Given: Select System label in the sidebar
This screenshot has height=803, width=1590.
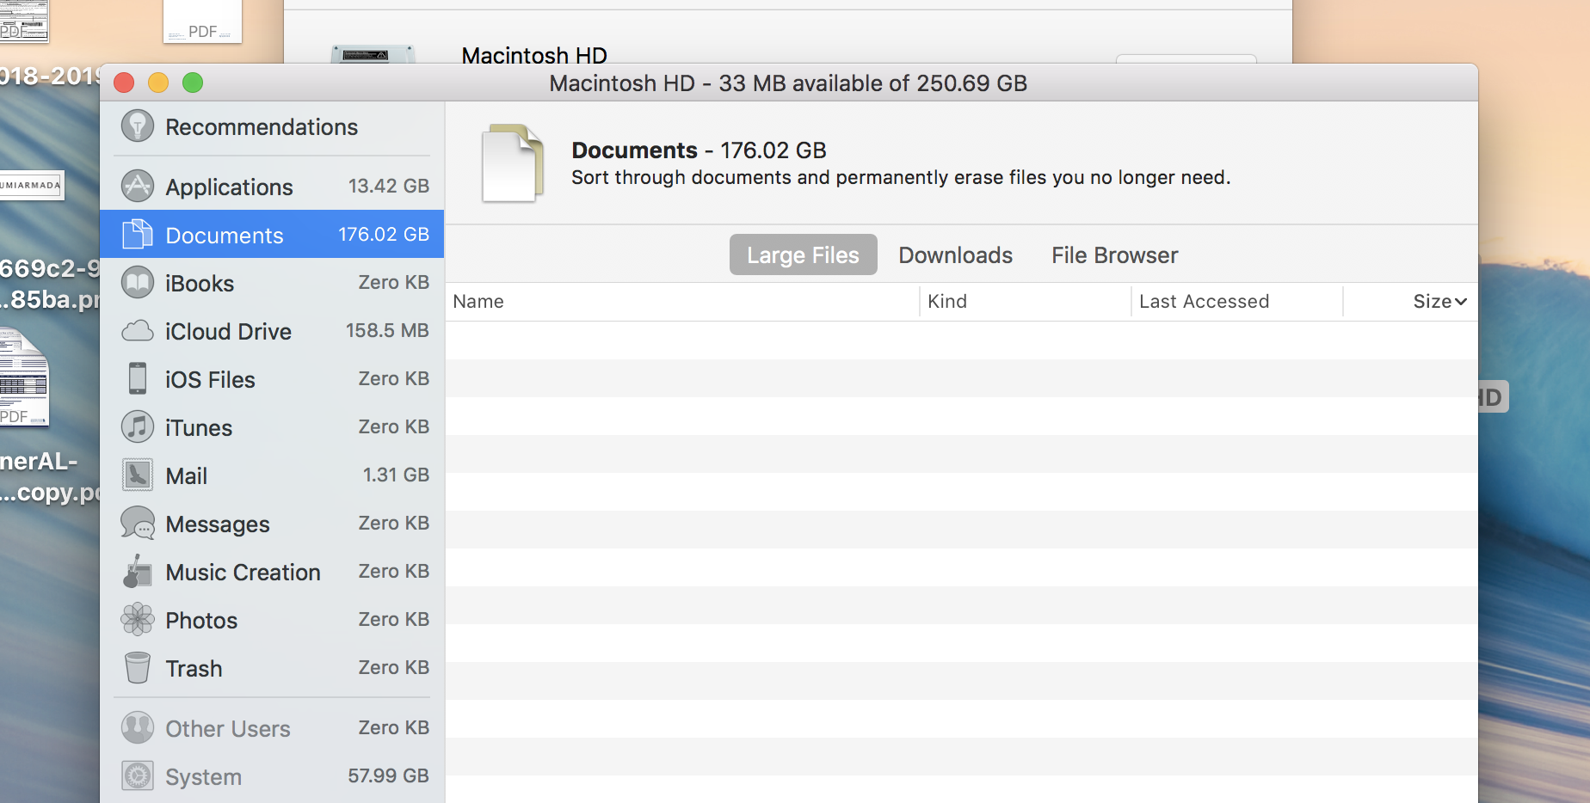Looking at the screenshot, I should click(x=203, y=776).
